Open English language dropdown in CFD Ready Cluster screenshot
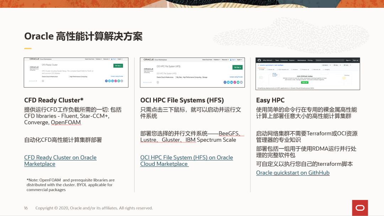This screenshot has height=216, width=384. point(120,59)
